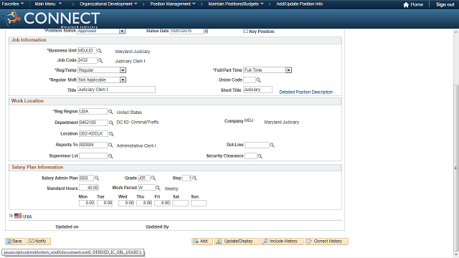Click the Add button
This screenshot has width=459, height=258.
[202, 242]
